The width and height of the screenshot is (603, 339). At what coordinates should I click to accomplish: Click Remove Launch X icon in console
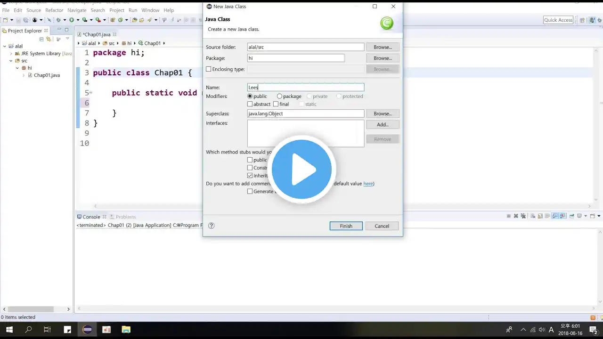516,216
